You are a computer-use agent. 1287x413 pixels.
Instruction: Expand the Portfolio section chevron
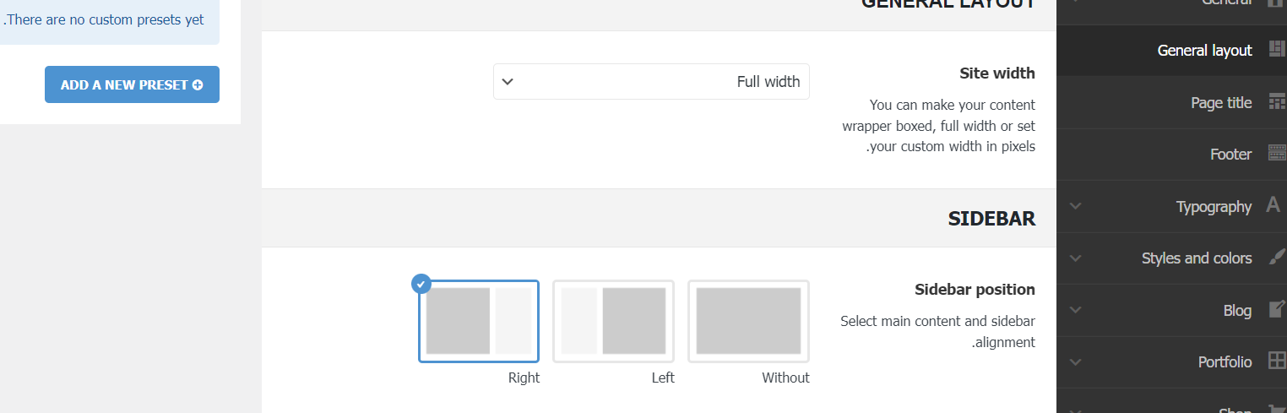tap(1075, 361)
